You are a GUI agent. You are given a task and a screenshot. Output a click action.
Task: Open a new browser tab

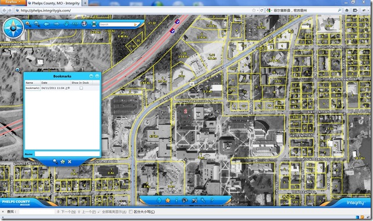click(85, 3)
